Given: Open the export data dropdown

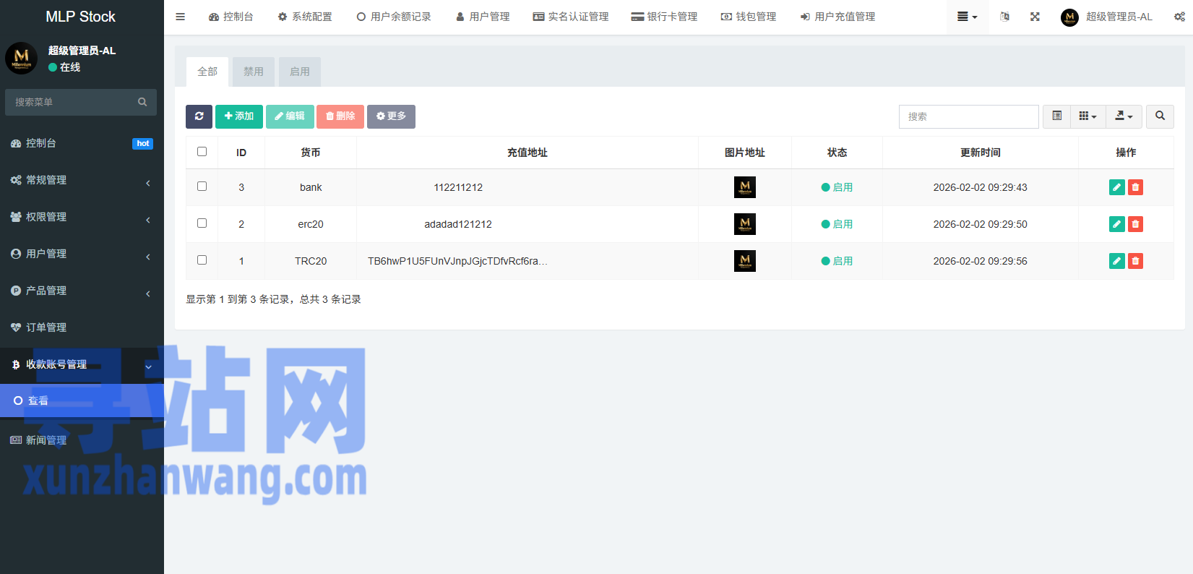Looking at the screenshot, I should pos(1124,116).
